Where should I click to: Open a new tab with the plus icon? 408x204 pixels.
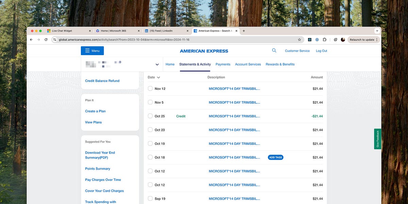point(243,31)
